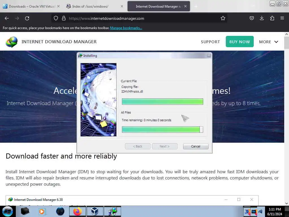Open the black box app in taskbar
The height and width of the screenshot is (217, 289).
coord(25,211)
